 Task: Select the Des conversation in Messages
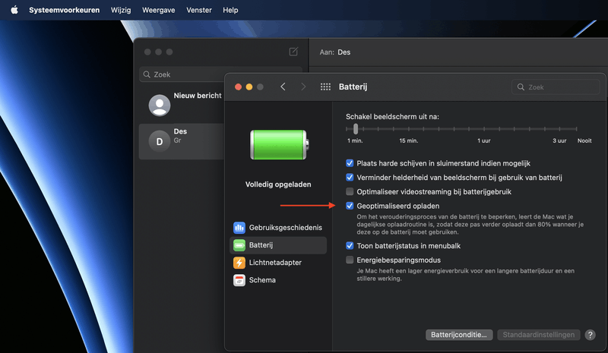coord(182,141)
